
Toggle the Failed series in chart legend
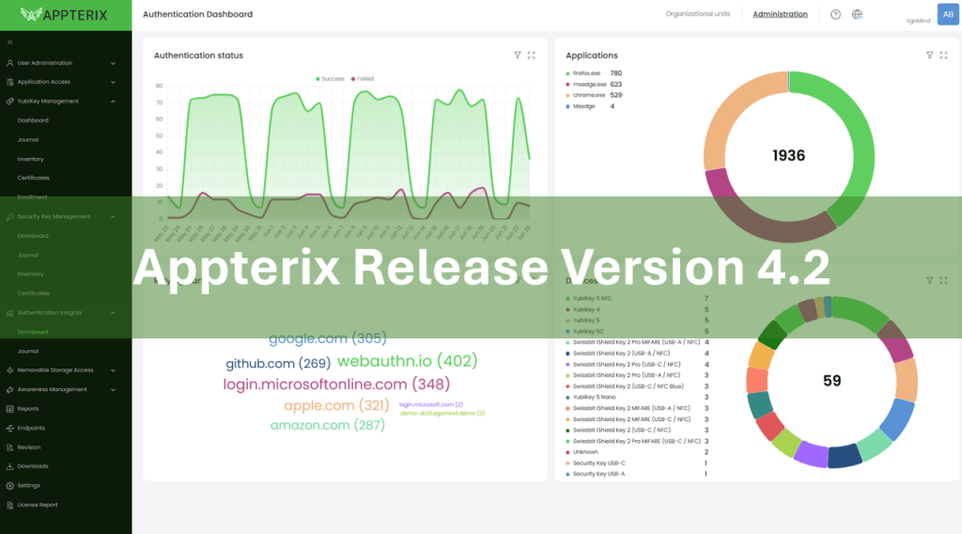362,79
